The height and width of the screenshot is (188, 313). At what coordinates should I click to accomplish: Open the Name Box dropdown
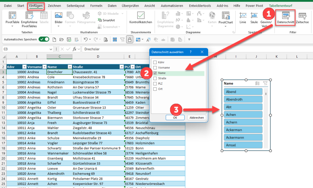[x=51, y=49]
